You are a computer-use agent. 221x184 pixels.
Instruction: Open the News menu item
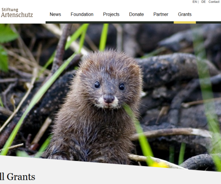pyautogui.click(x=55, y=14)
